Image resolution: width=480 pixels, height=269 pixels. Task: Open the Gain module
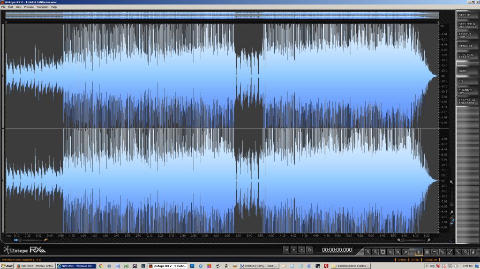pos(467,71)
